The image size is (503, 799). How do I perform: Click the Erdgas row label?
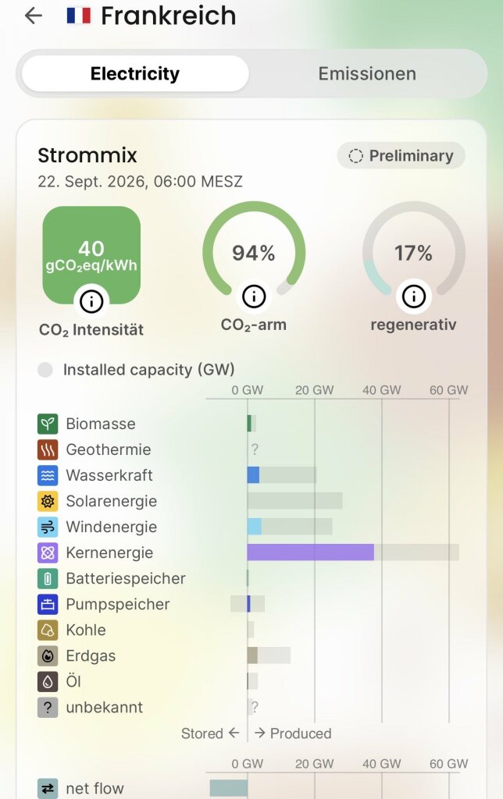coord(91,655)
